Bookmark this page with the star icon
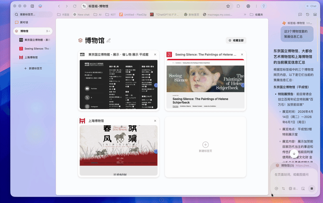Image resolution: width=323 pixels, height=203 pixels. (x=228, y=6)
